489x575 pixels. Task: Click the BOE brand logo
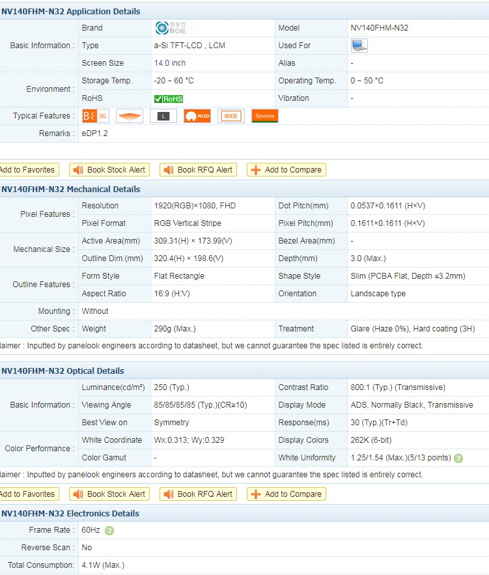pyautogui.click(x=171, y=28)
